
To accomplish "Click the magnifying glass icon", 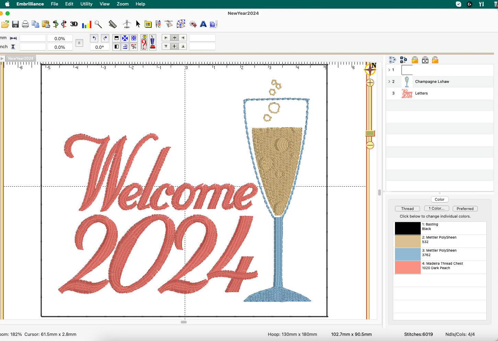I will click(98, 24).
